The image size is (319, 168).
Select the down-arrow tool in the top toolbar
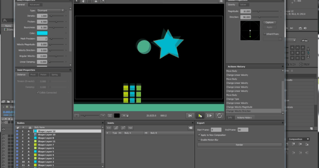coord(96,1)
